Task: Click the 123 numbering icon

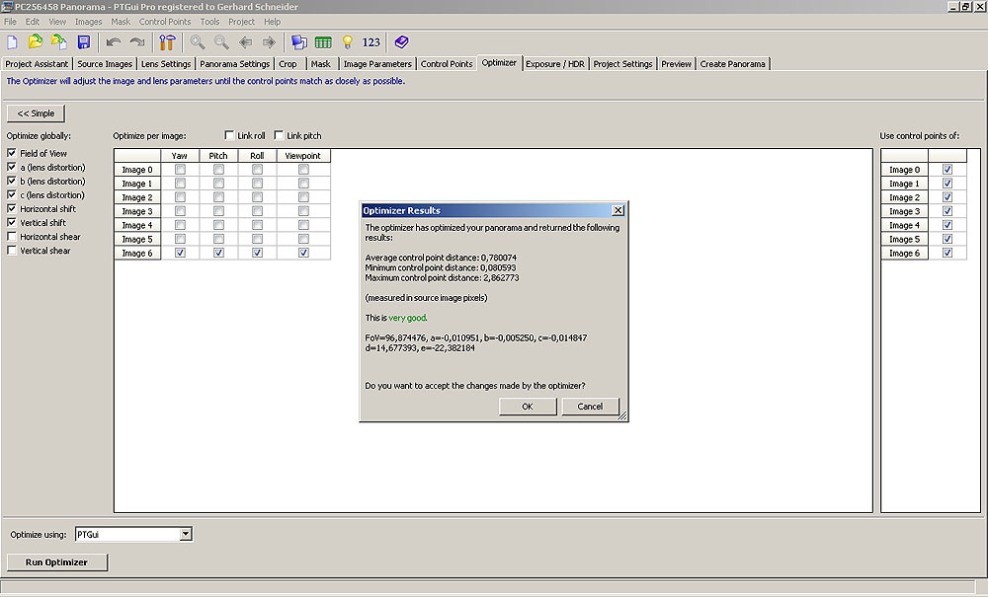Action: point(371,42)
